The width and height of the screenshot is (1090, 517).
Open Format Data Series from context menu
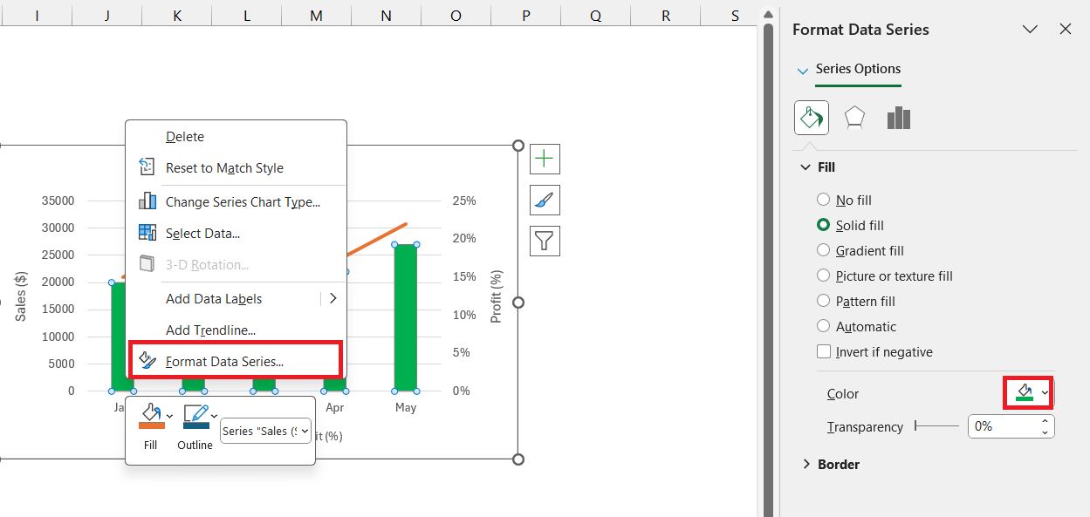pos(236,361)
